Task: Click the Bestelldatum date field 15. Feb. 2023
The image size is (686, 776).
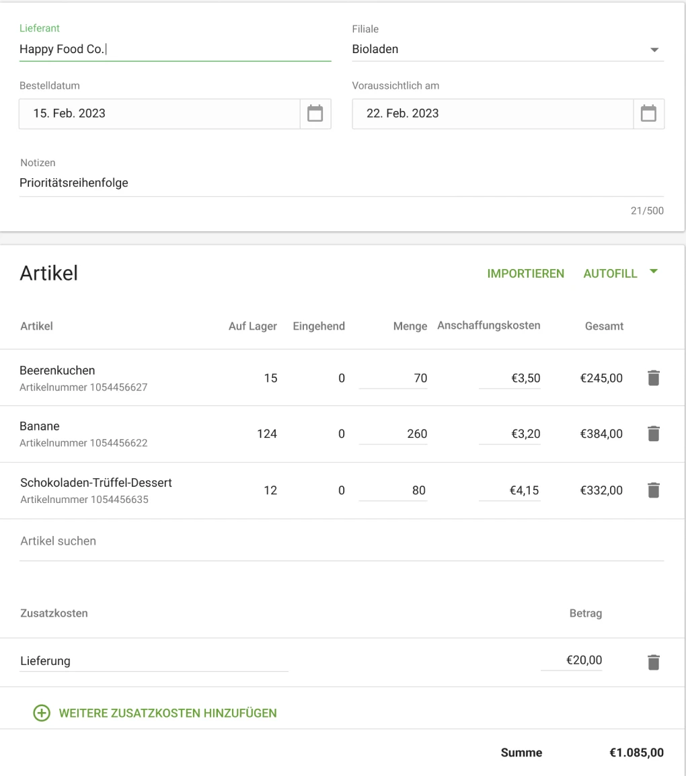Action: point(159,114)
